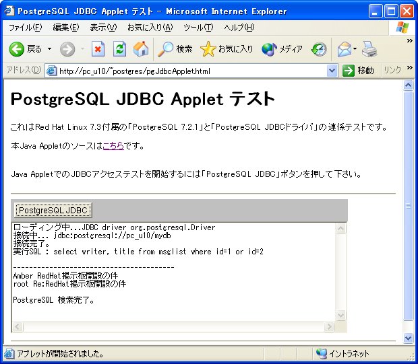Click the green 移動 Go arrow icon
Viewport: 418px width, 364px height.
(348, 71)
